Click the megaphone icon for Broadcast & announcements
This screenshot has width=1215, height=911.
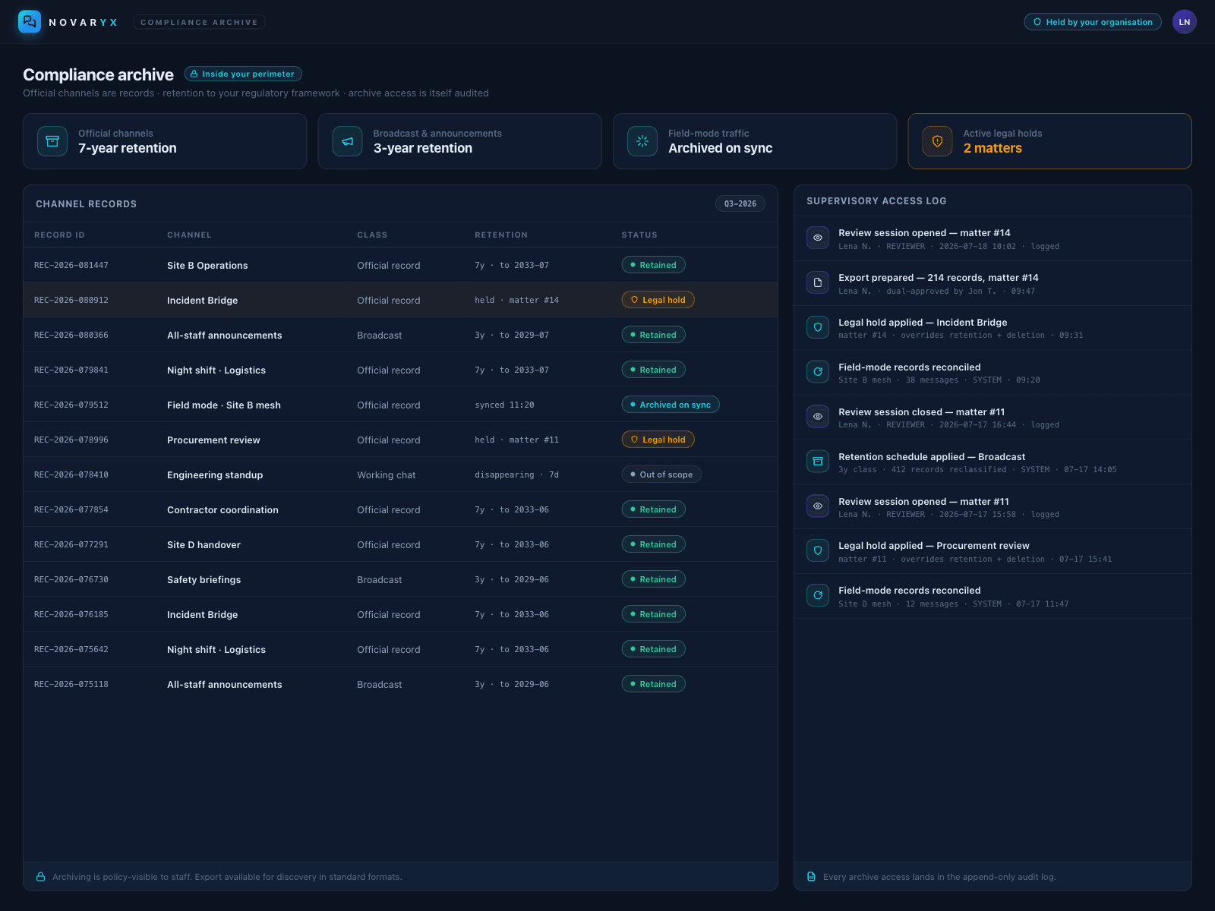tap(347, 141)
